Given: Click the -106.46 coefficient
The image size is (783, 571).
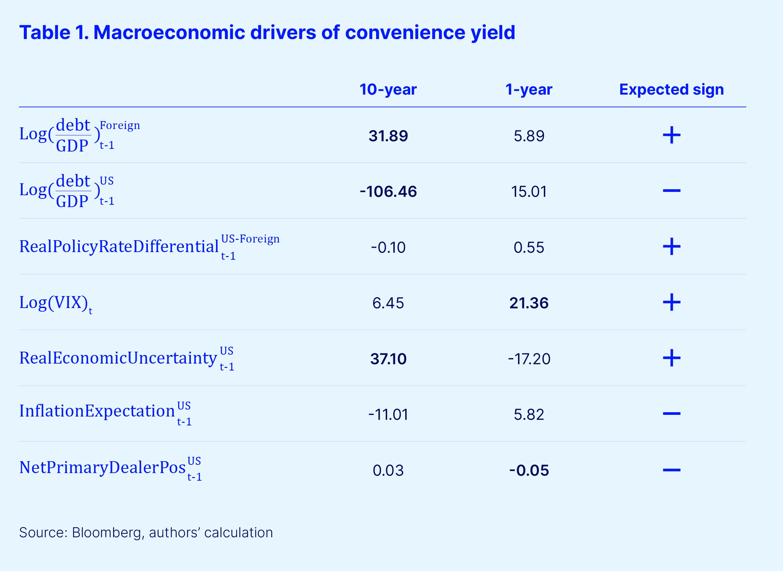Looking at the screenshot, I should point(388,192).
